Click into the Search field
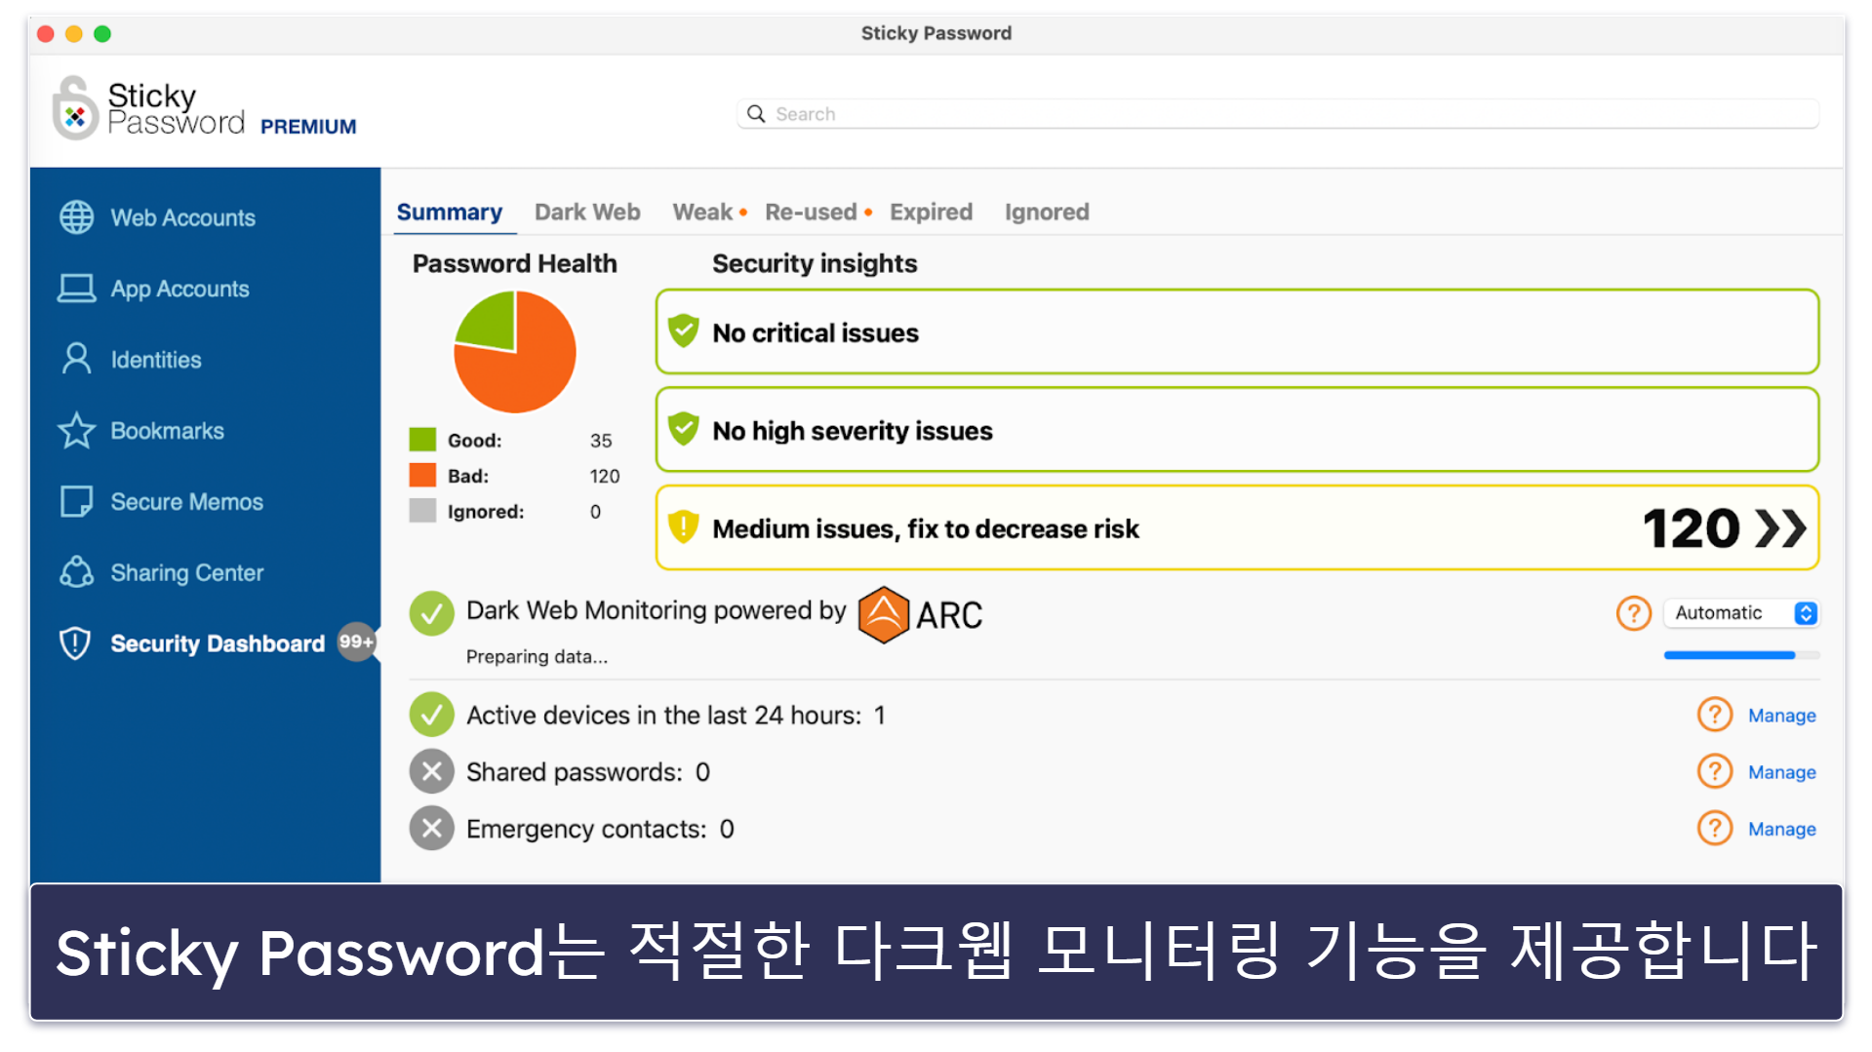 [x=1278, y=114]
